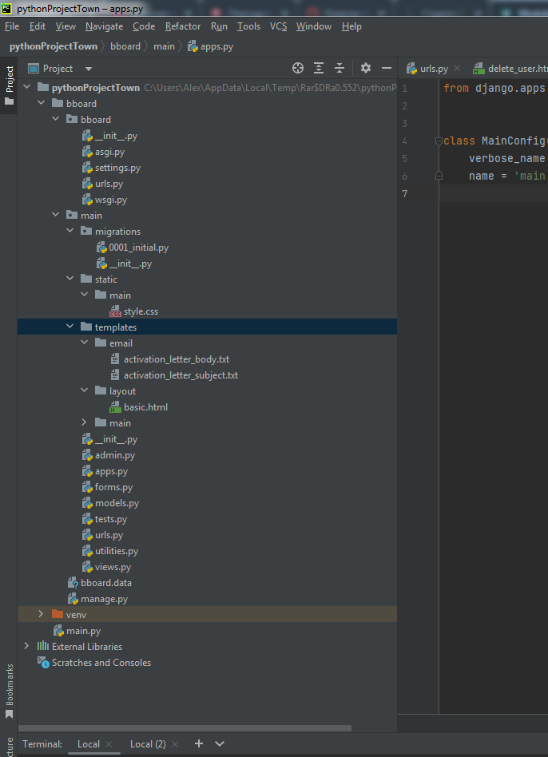Click the fold marker beside class MainConfig

(439, 141)
